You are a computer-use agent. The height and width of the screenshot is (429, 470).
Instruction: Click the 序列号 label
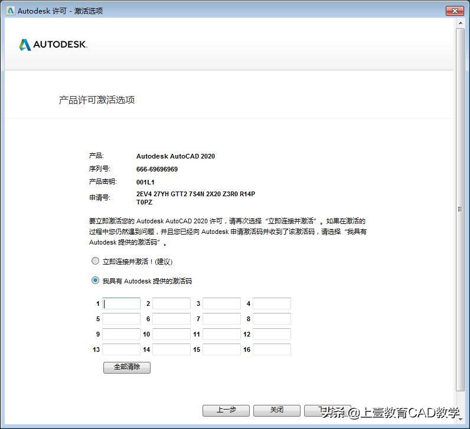pos(100,169)
